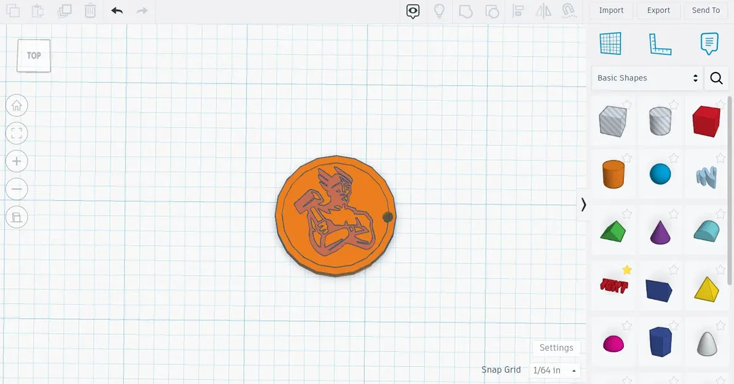Screen dimensions: 734x384
Task: Select the orange coin model
Action: (335, 215)
